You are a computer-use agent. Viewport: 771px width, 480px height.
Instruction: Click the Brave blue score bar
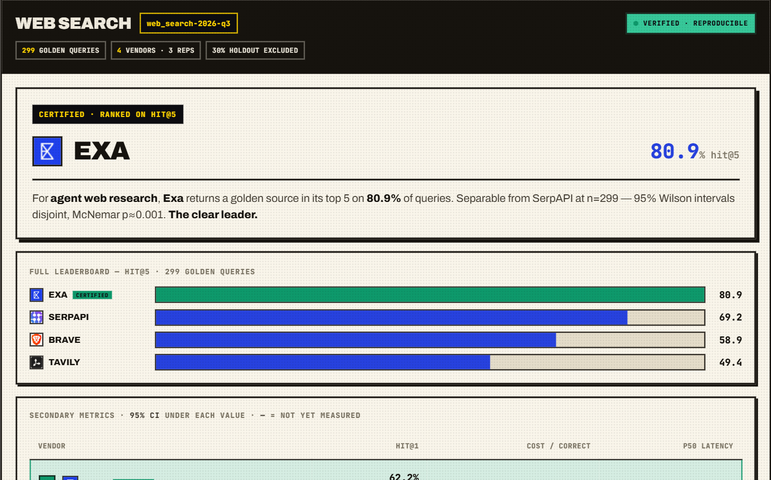pyautogui.click(x=356, y=340)
